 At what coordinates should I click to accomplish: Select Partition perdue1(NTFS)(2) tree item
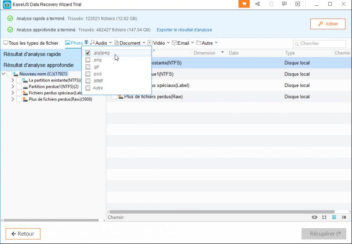54,86
